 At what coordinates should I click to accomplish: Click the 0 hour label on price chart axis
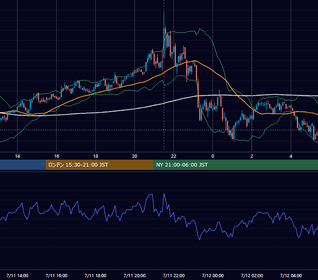coord(213,156)
